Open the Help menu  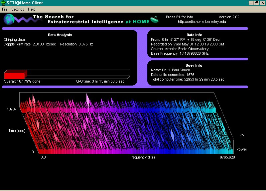(x=32, y=9)
